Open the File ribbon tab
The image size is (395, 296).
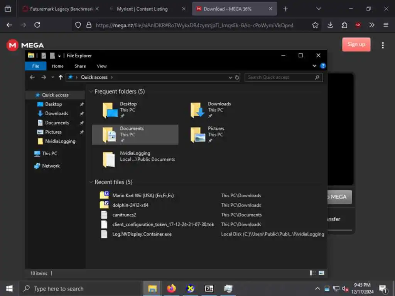point(35,66)
